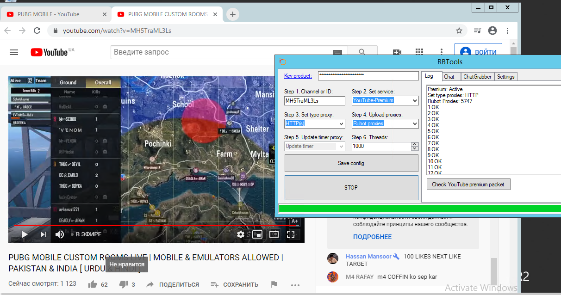The width and height of the screenshot is (561, 295).
Task: Toggle the thumbs-up like button
Action: (x=93, y=284)
